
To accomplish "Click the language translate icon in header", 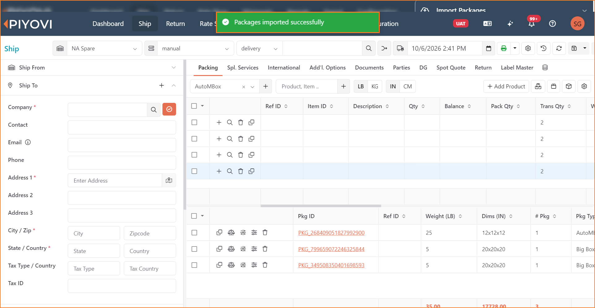I will [487, 24].
